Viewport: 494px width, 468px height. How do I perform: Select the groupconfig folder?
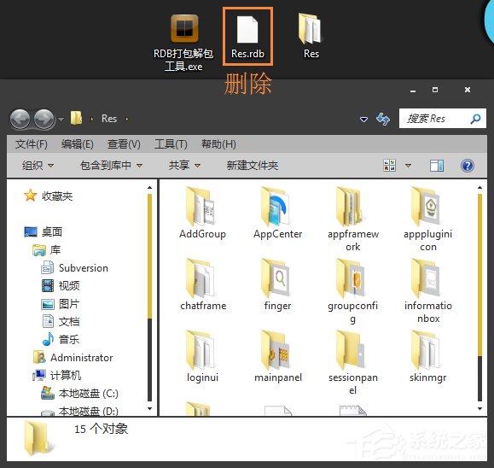pyautogui.click(x=352, y=291)
